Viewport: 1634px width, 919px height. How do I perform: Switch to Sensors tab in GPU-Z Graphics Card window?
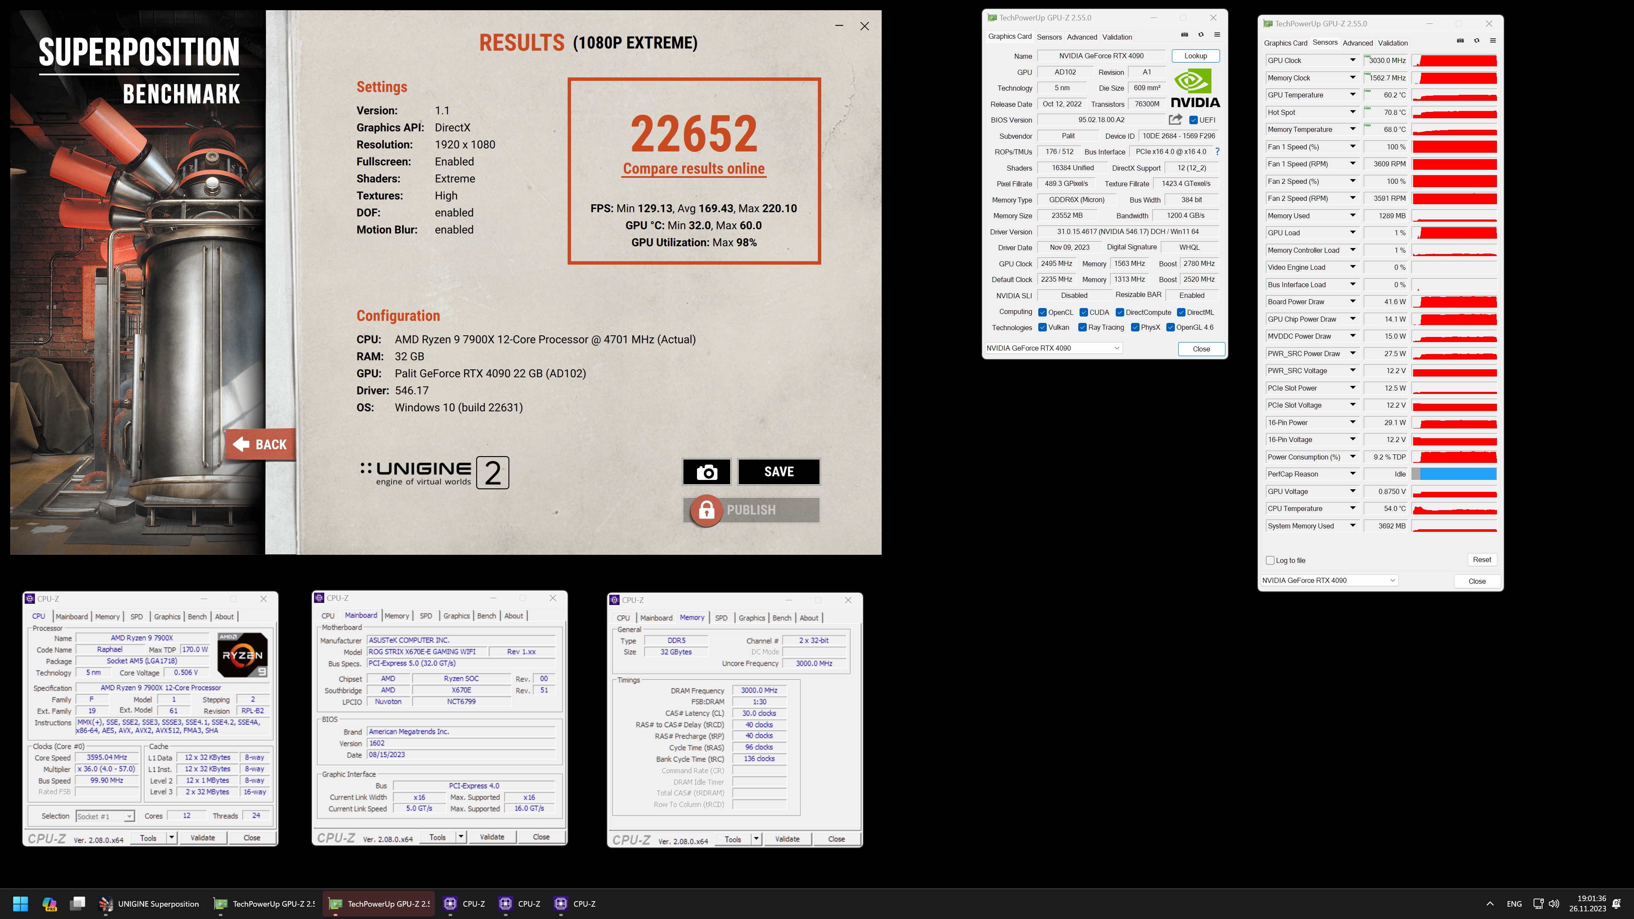tap(1049, 37)
